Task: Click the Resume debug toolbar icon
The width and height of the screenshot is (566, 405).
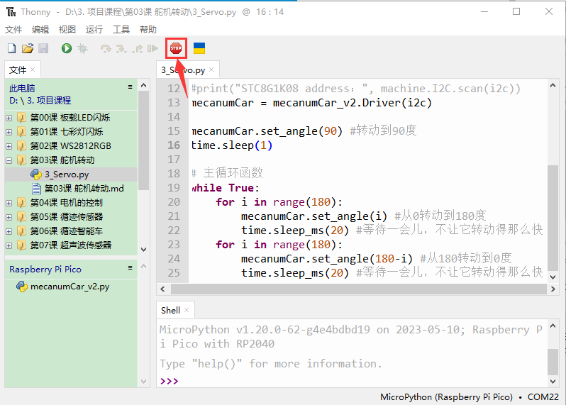Action: coord(152,48)
